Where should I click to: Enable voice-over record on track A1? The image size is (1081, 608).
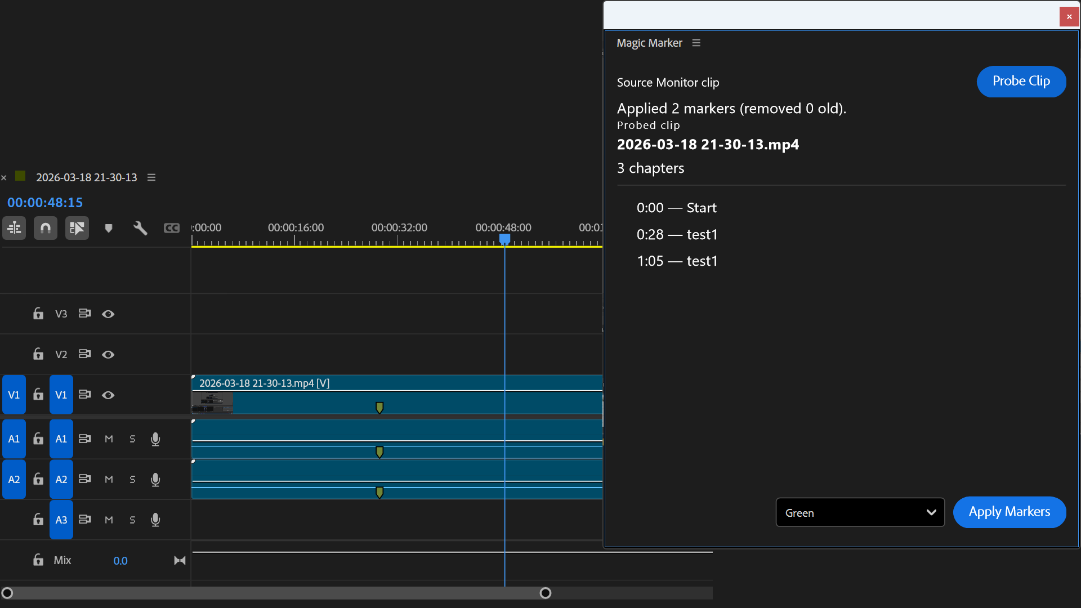(x=155, y=439)
